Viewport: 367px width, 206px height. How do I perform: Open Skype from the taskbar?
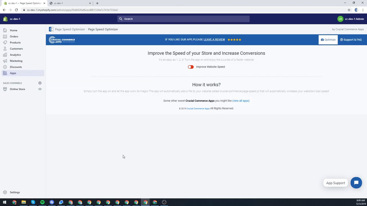[x=33, y=202]
